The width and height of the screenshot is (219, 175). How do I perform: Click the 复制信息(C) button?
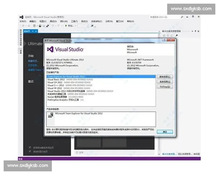coord(165,77)
